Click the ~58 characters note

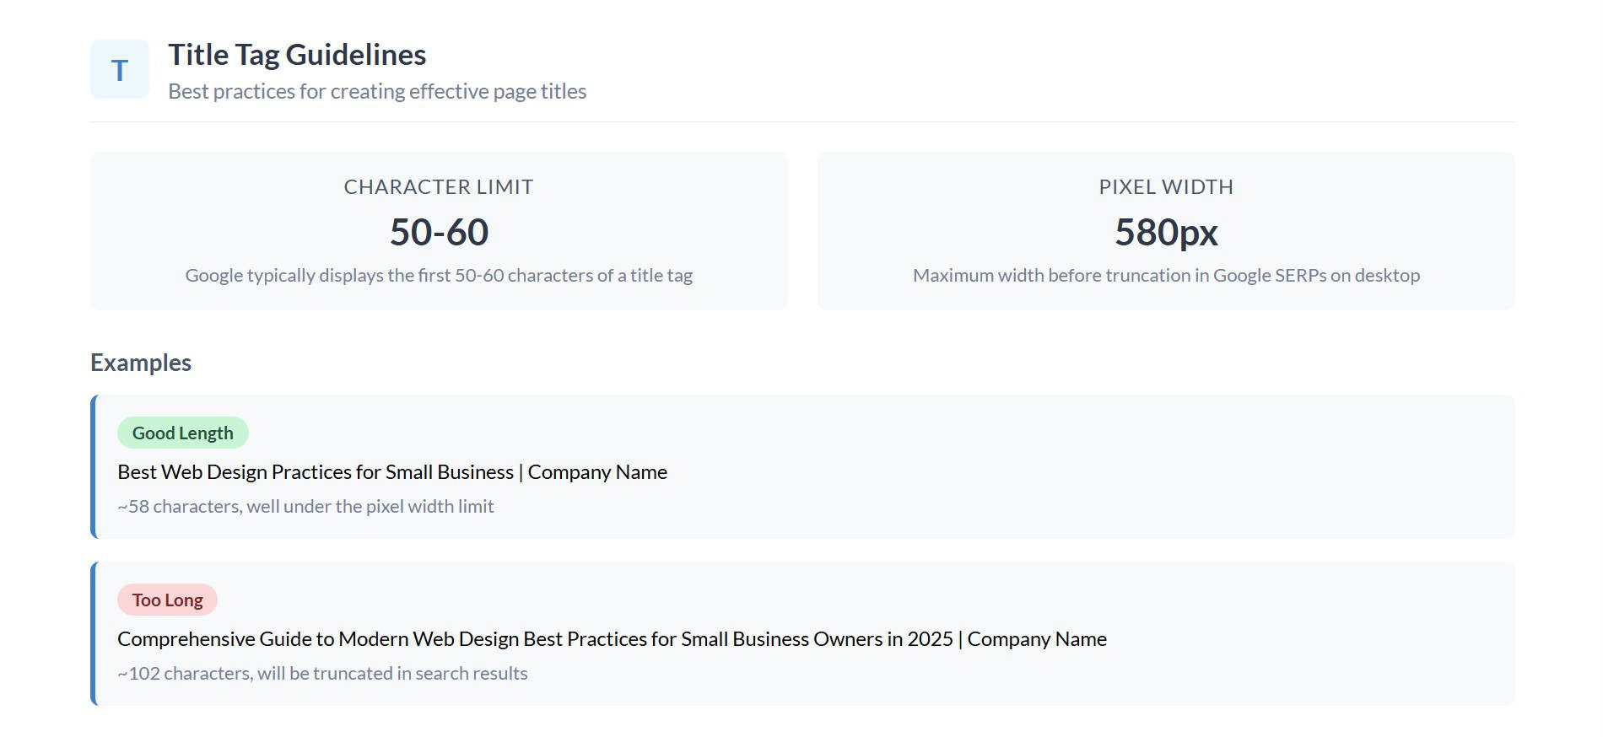pyautogui.click(x=305, y=507)
